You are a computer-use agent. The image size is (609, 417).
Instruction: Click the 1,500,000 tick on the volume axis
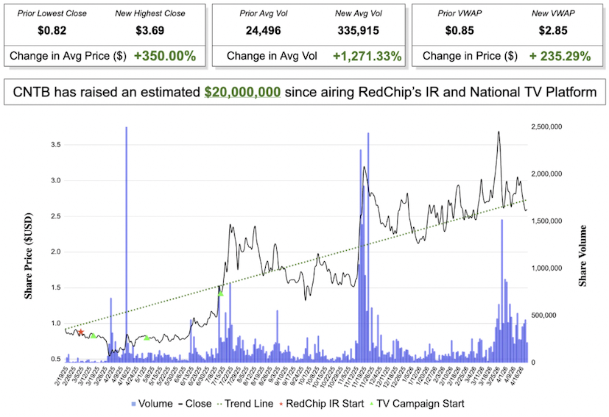click(x=546, y=221)
